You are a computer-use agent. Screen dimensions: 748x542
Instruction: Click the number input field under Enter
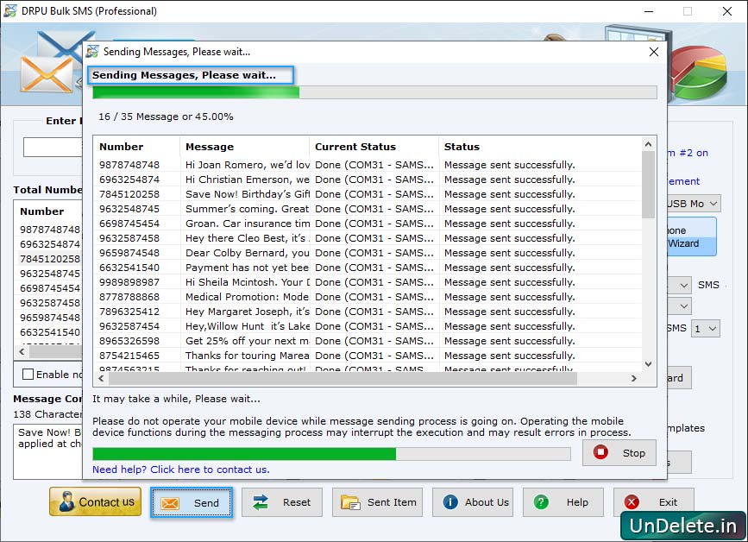(53, 148)
